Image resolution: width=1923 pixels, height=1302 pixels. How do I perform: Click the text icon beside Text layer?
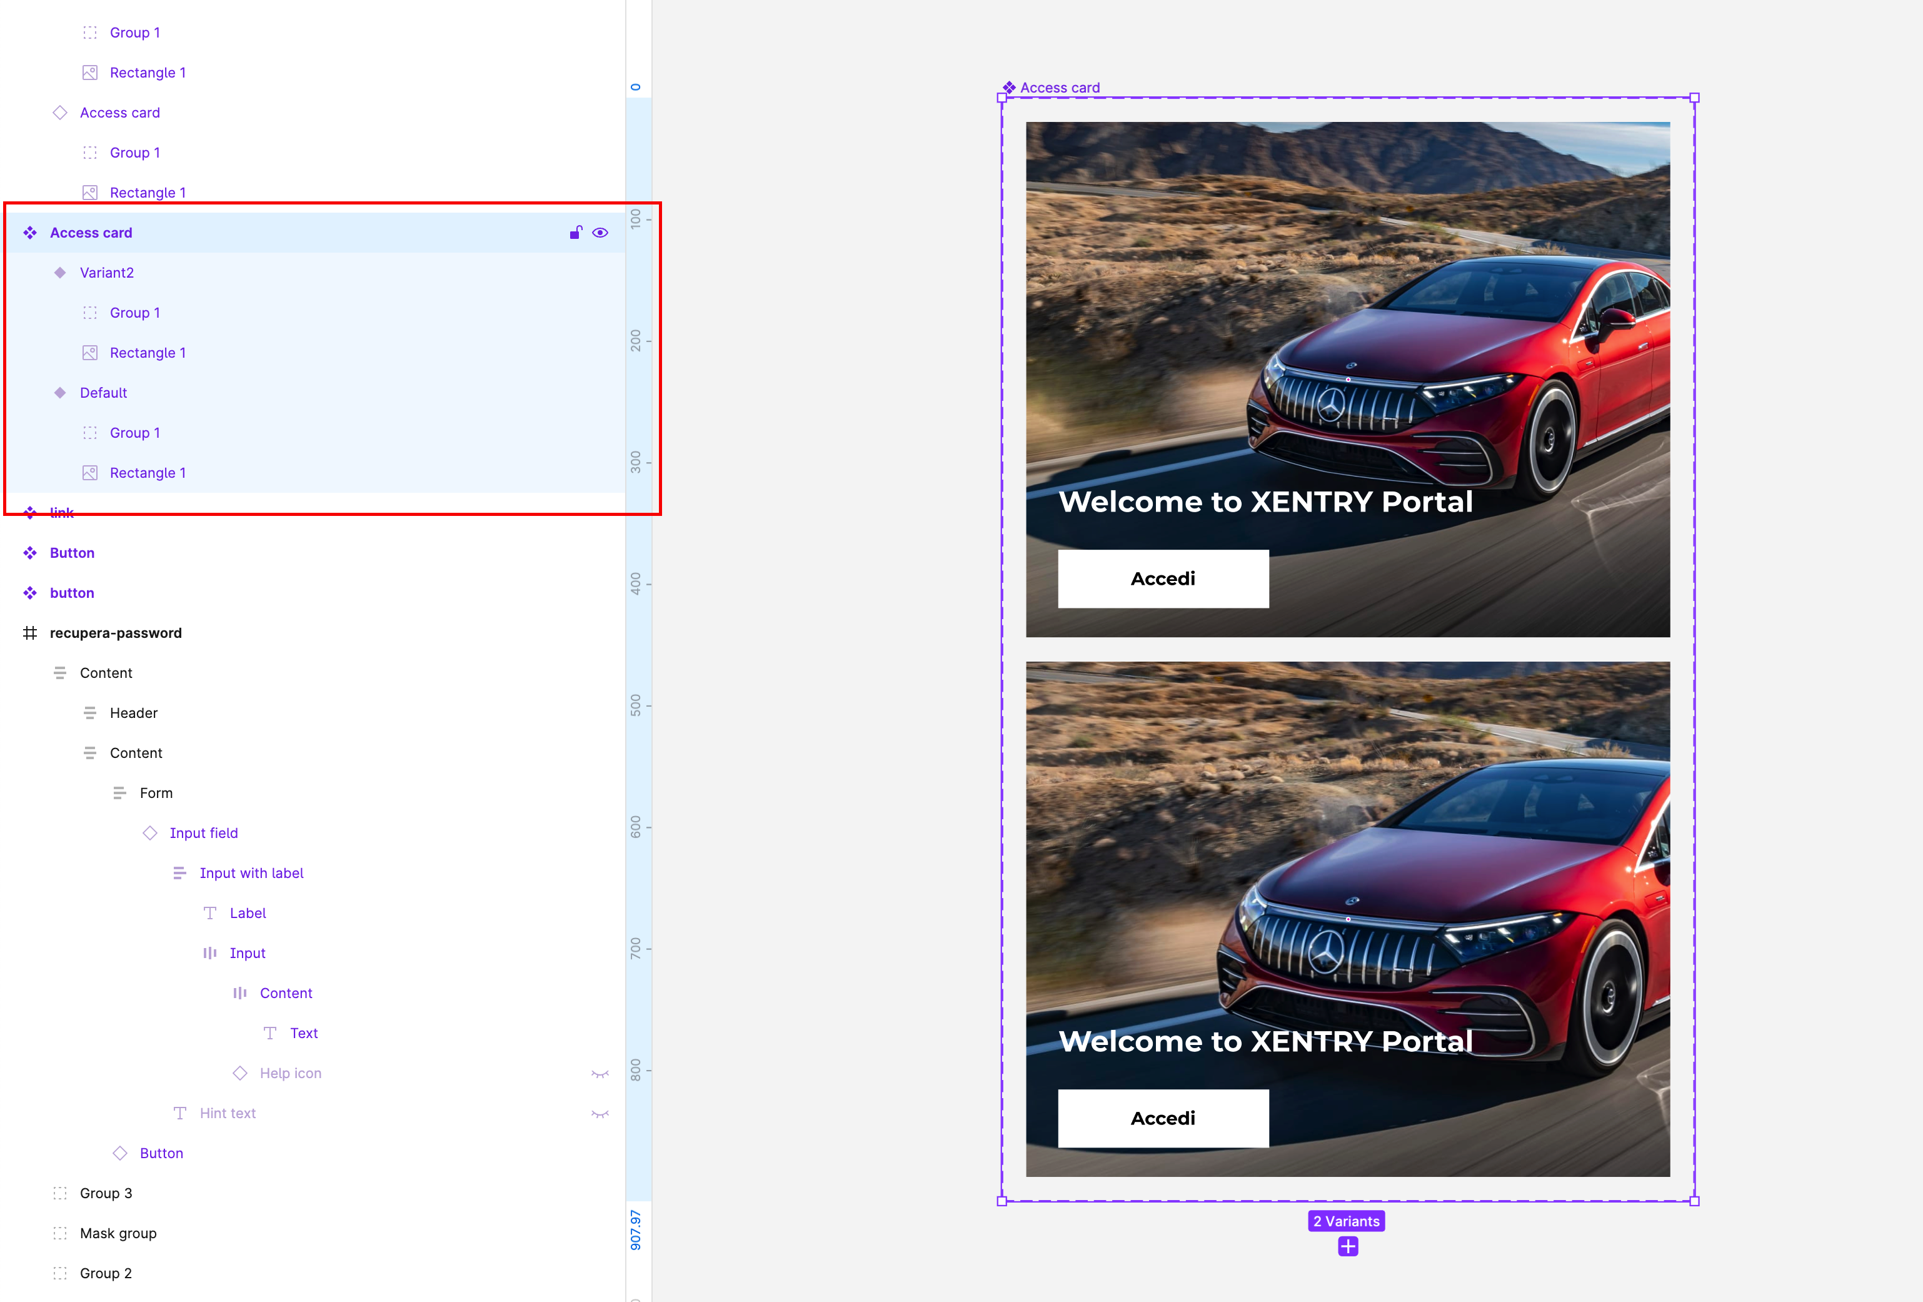269,1033
